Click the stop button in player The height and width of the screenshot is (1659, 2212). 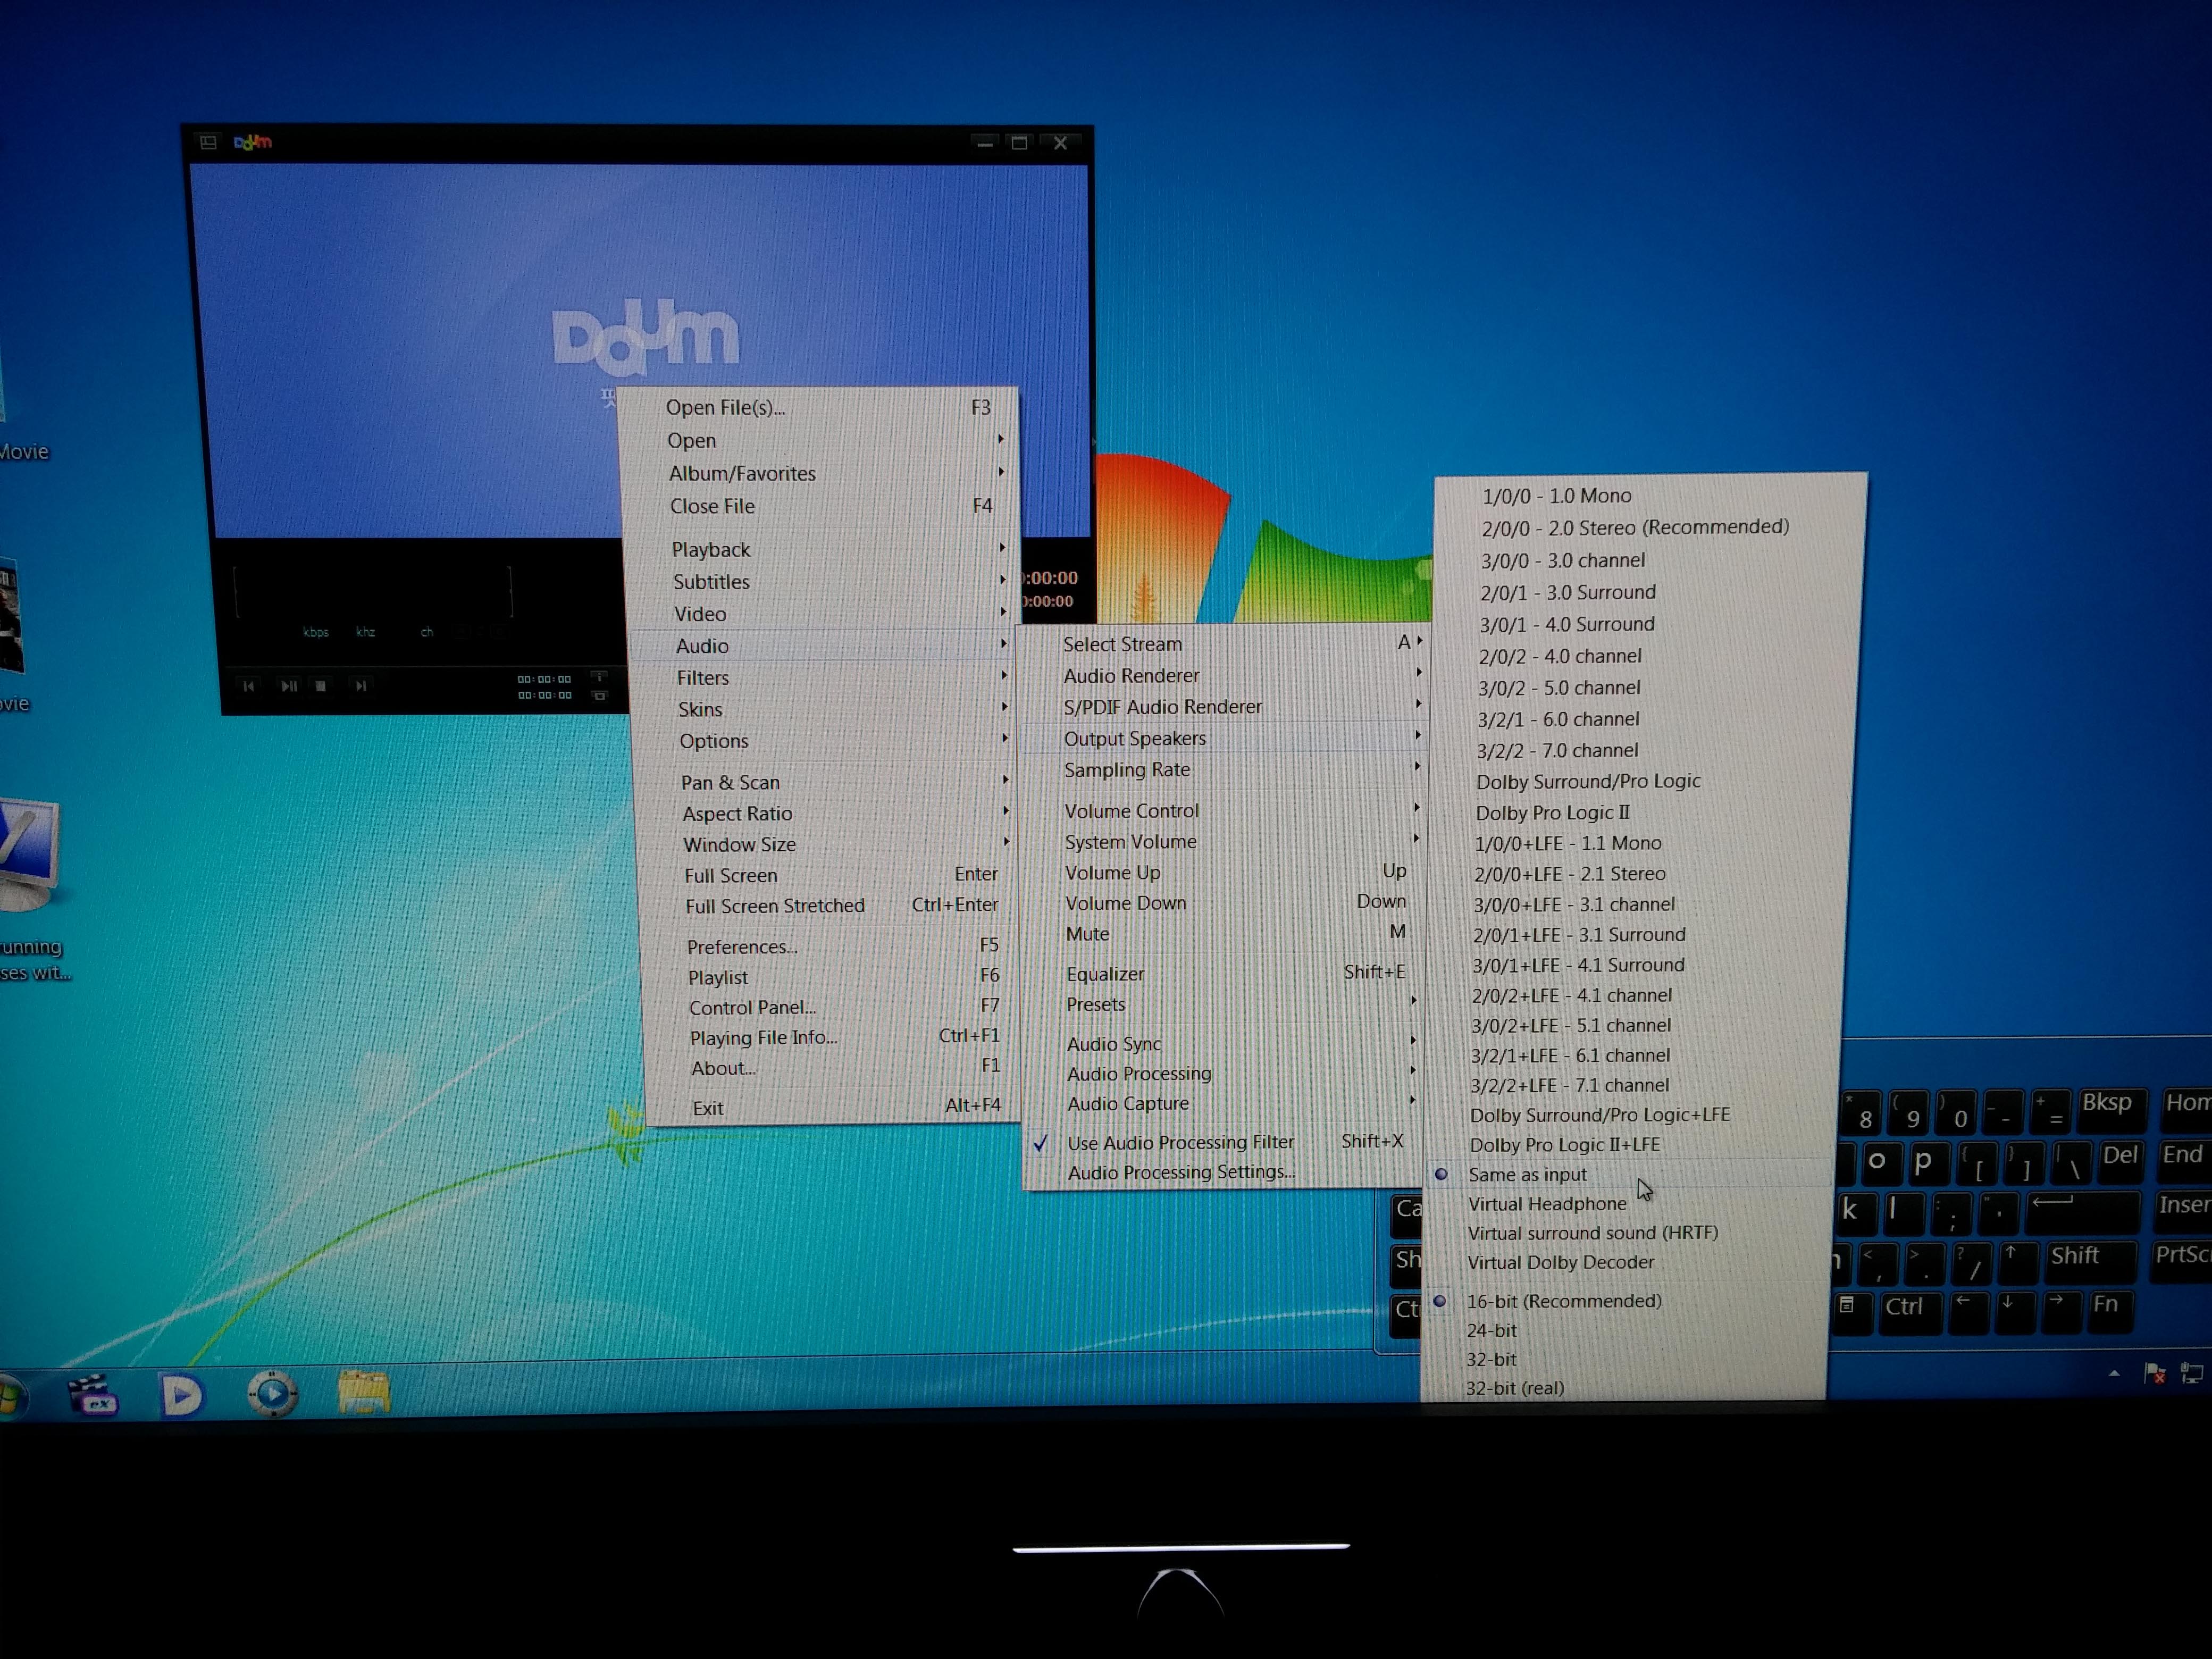coord(321,686)
